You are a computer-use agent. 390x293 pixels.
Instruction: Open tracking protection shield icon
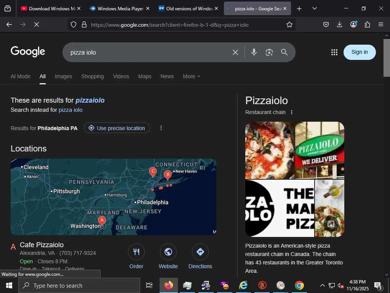(74, 24)
